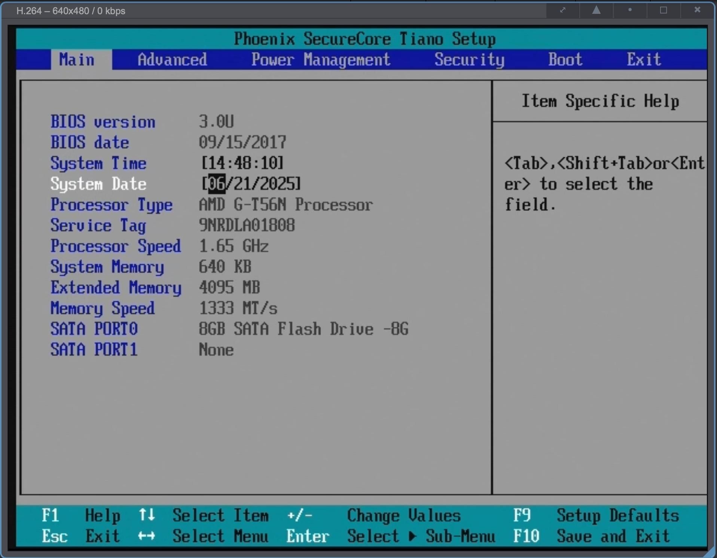Click the triangle icon in viewer title bar

[x=597, y=10]
